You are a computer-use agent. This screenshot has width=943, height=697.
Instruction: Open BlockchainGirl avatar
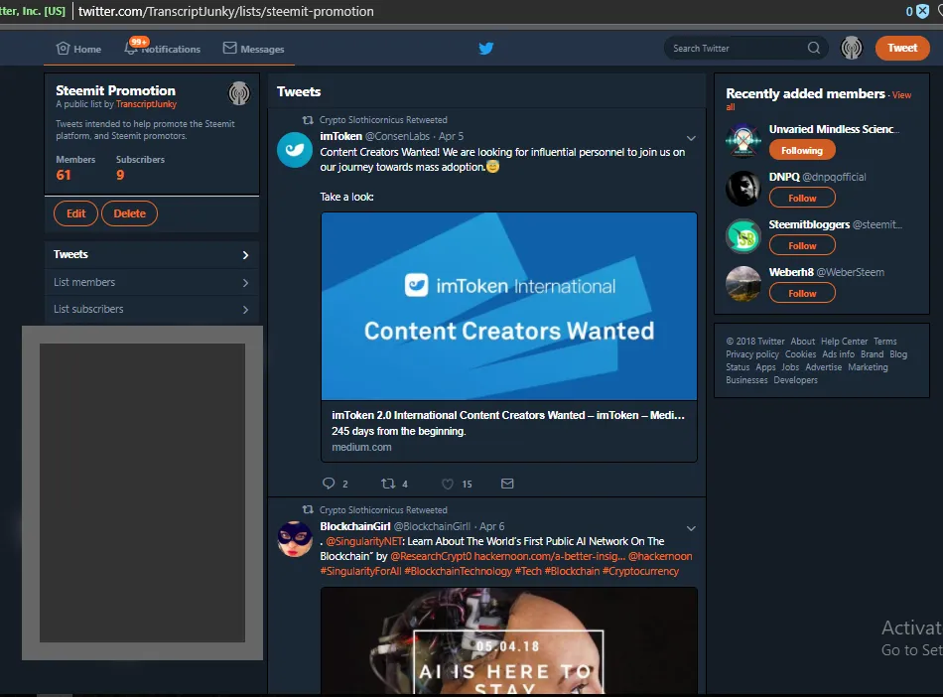tap(295, 539)
